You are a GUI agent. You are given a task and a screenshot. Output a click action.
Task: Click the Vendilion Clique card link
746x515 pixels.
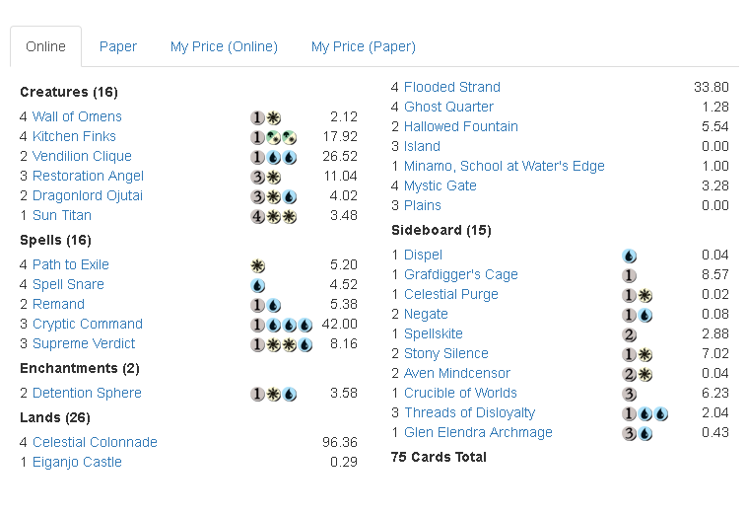(82, 156)
